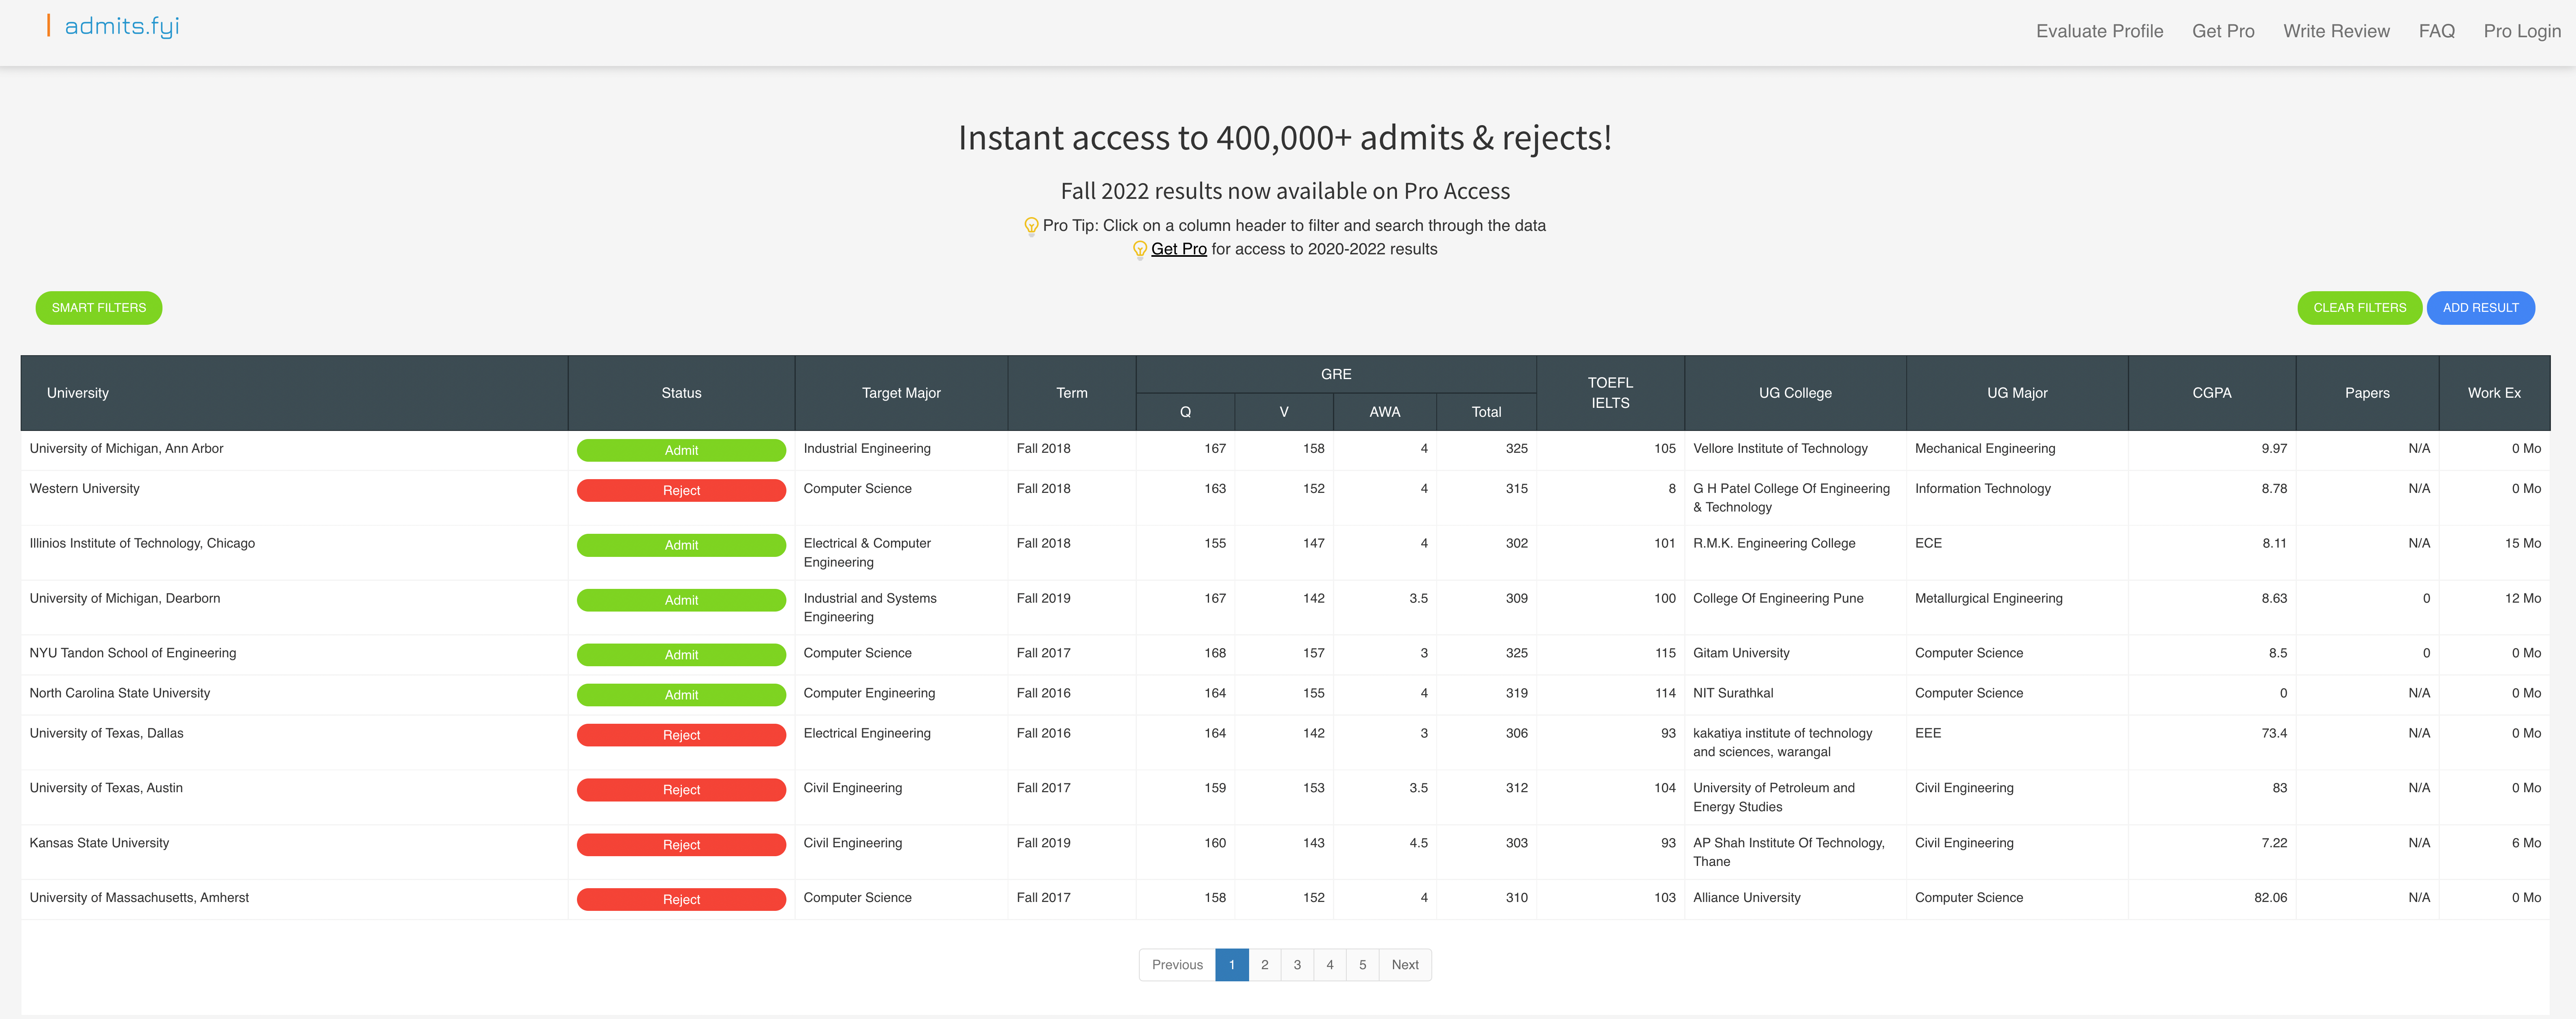The height and width of the screenshot is (1019, 2576).
Task: Filter by the AWA column header
Action: click(1385, 412)
